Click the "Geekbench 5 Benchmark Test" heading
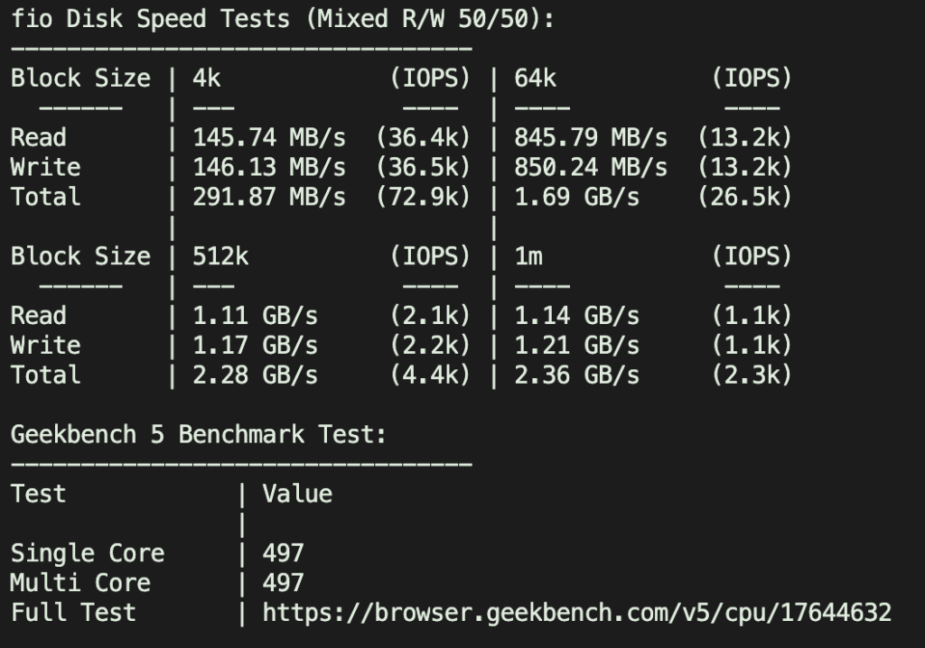 199,435
